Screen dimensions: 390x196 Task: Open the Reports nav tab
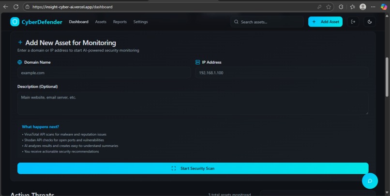(x=120, y=22)
